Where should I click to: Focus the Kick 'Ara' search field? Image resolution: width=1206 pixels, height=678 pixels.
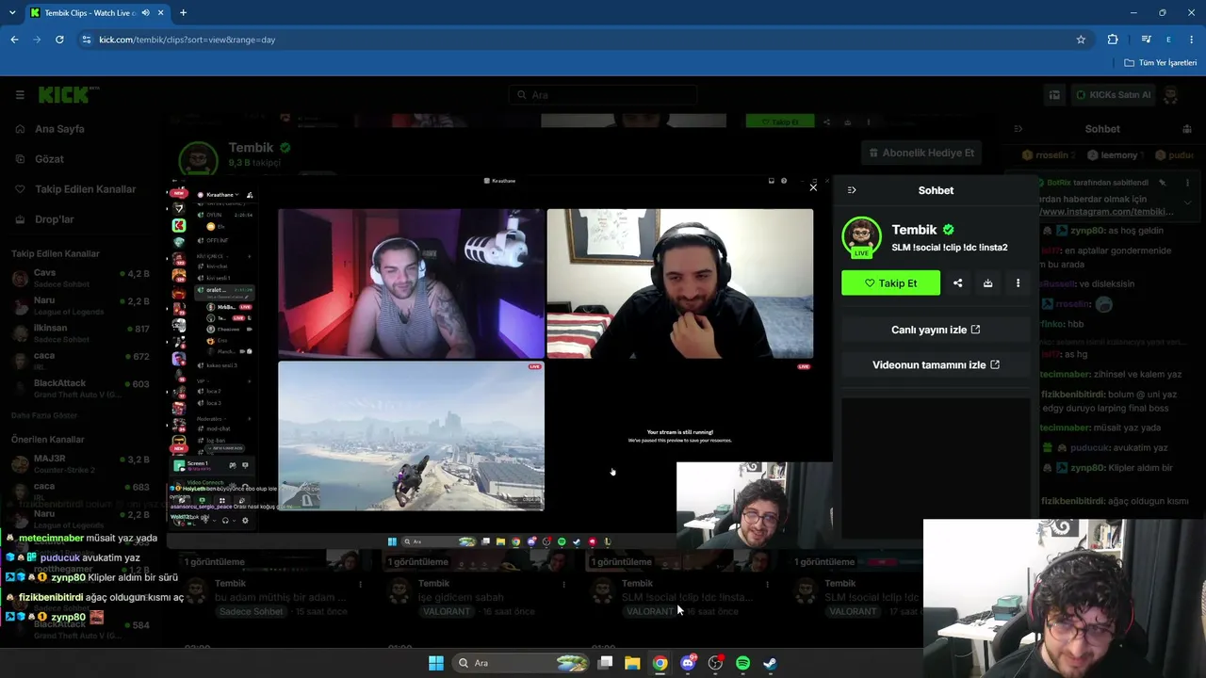[x=603, y=94]
